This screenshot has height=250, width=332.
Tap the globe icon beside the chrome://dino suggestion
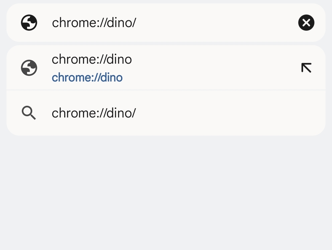tap(29, 68)
